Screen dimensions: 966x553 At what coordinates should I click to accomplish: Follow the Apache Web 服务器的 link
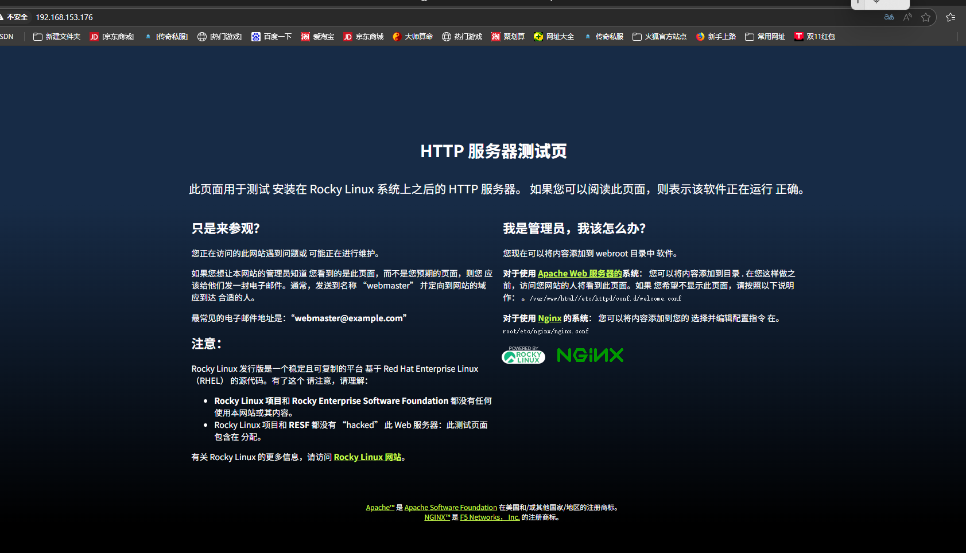[580, 274]
